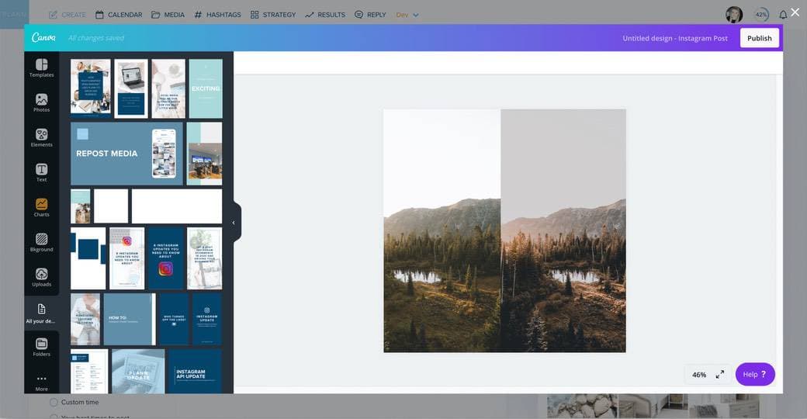Image resolution: width=807 pixels, height=419 pixels.
Task: Open the RESULTS tab
Action: point(325,15)
